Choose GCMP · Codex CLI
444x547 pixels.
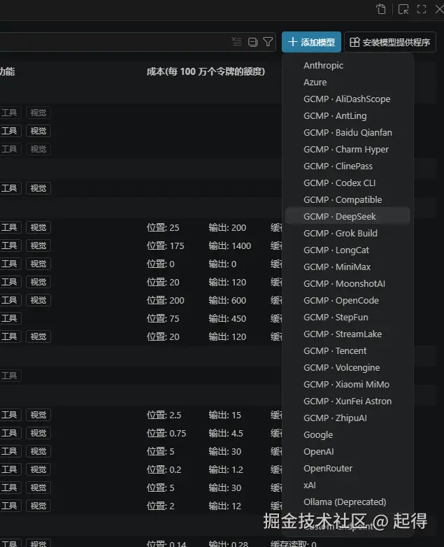point(348,183)
